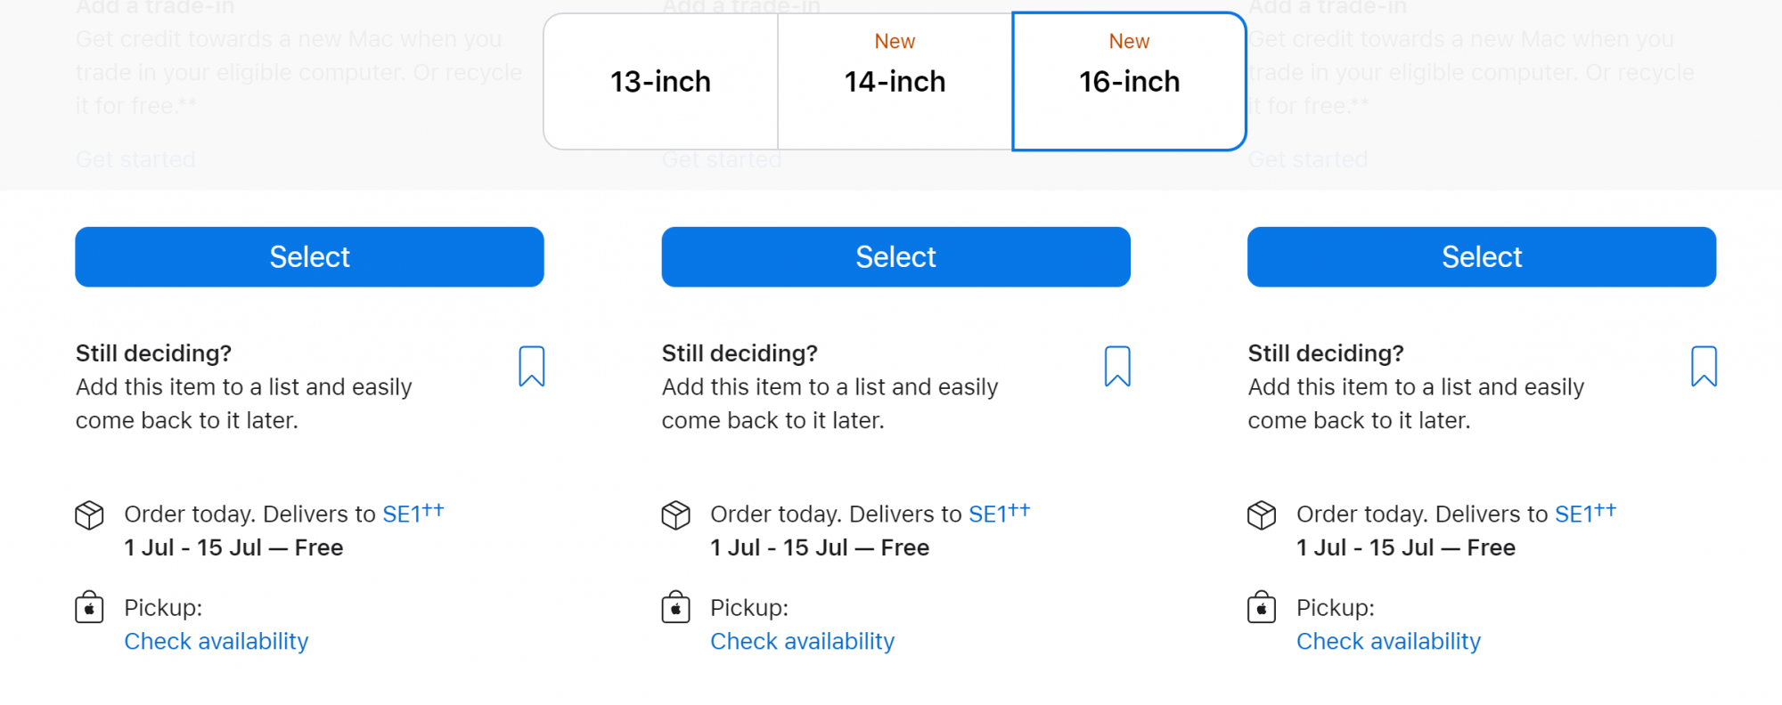
Task: Click the Apple pickup bag icon, middle column
Action: (675, 608)
